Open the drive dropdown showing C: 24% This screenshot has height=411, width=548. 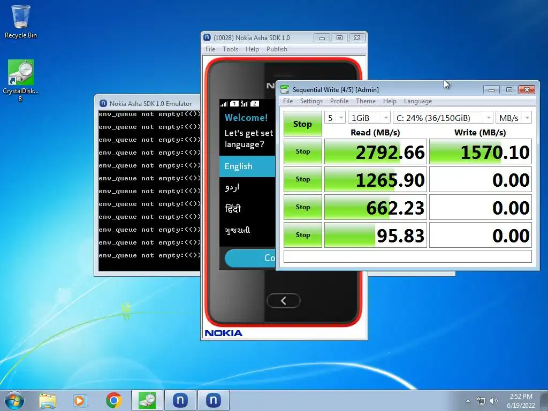[443, 118]
